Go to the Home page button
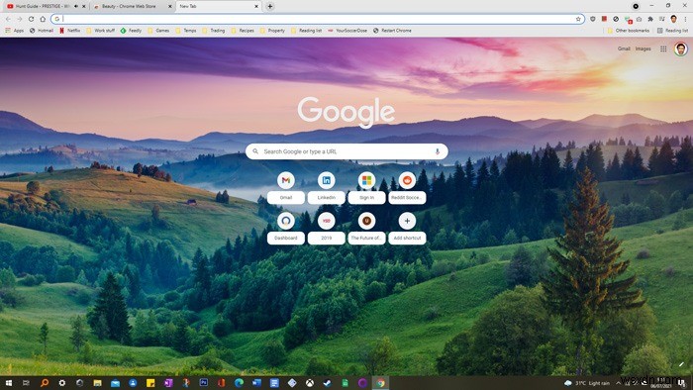The image size is (693, 390). 43,19
